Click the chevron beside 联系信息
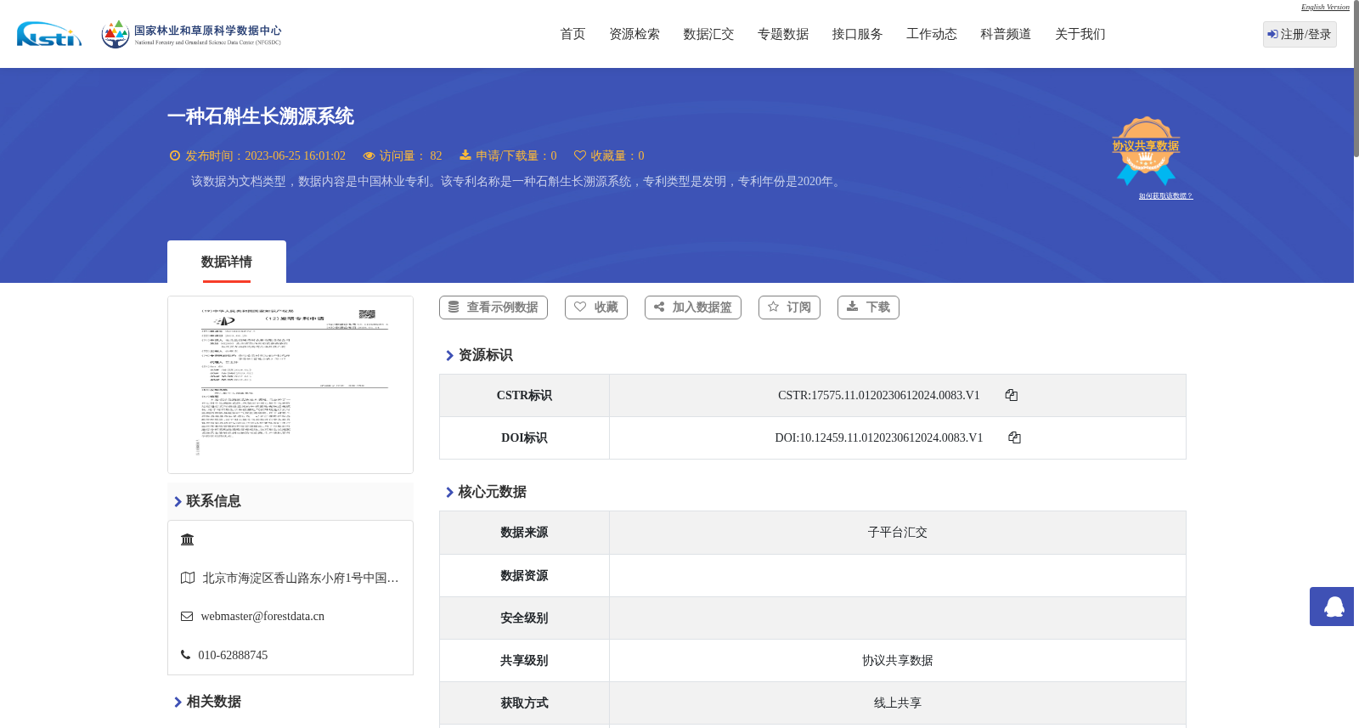 pos(178,502)
